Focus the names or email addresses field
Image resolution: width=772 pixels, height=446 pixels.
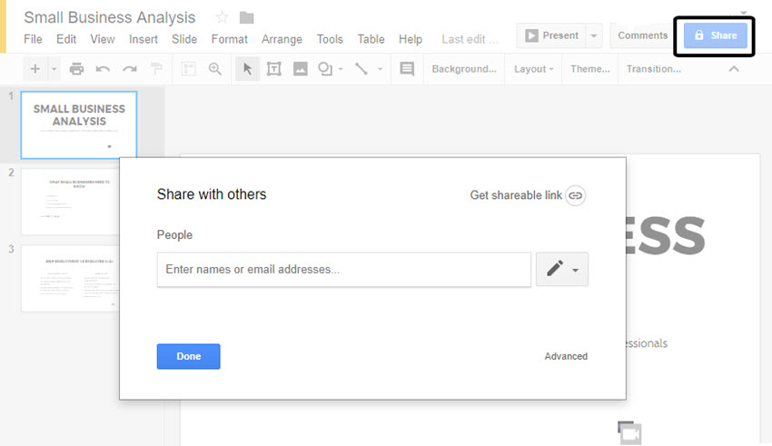coord(343,270)
